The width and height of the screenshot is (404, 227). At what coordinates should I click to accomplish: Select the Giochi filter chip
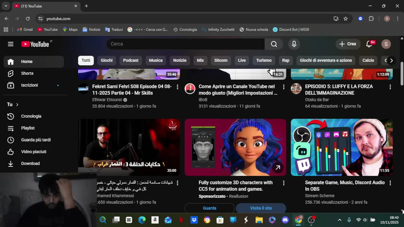[x=107, y=61]
